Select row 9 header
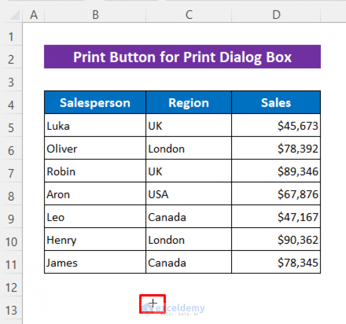This screenshot has height=324, width=346. (11, 216)
